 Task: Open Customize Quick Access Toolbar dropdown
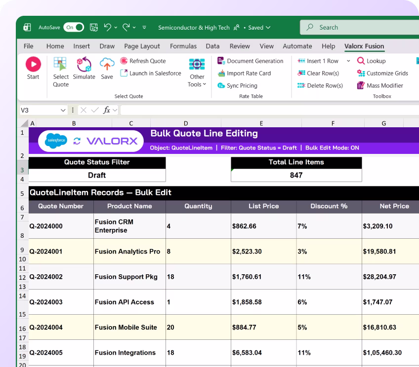click(144, 28)
